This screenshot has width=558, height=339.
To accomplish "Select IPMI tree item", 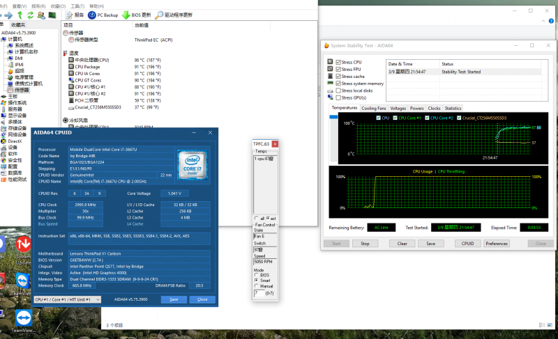I will click(x=19, y=65).
